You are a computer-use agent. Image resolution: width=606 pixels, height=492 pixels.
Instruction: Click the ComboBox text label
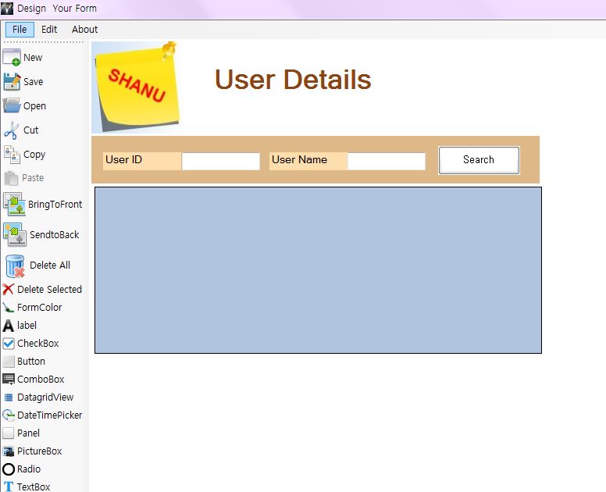click(41, 379)
